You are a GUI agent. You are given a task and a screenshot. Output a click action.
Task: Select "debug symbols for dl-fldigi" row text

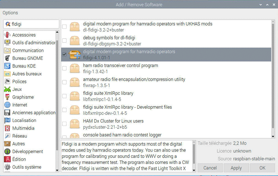(x=109, y=38)
